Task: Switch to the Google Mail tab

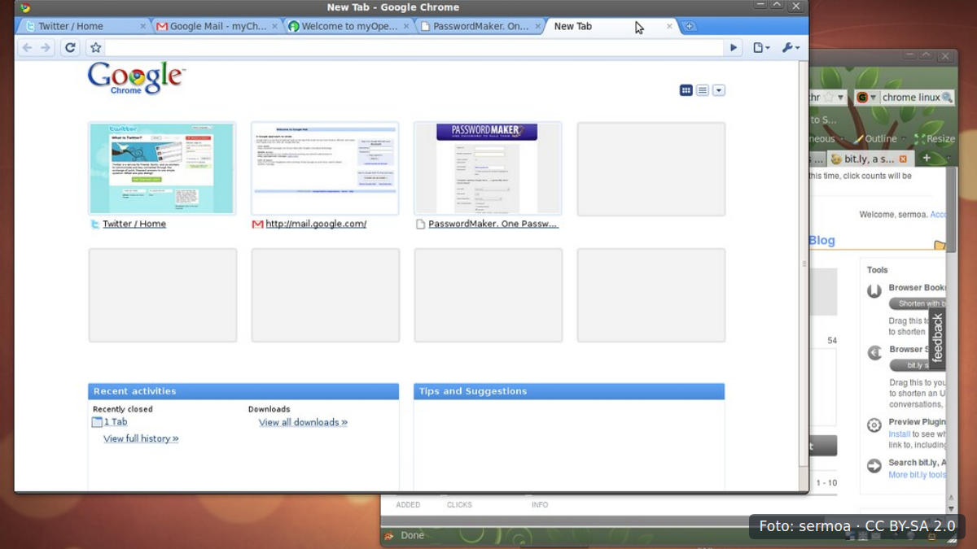Action: 217,26
